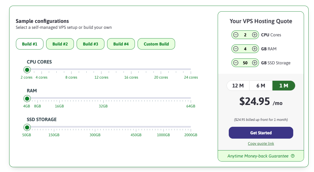The height and width of the screenshot is (172, 314).
Task: Add GB RAM with plus icon
Action: click(x=254, y=49)
